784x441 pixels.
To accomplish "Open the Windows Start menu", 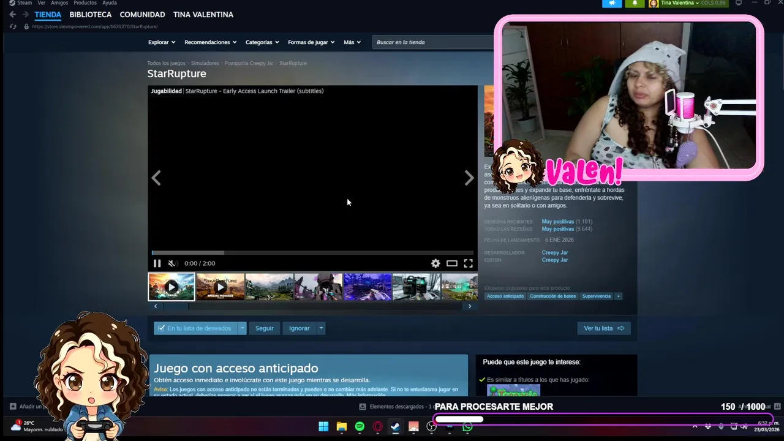I will [323, 427].
